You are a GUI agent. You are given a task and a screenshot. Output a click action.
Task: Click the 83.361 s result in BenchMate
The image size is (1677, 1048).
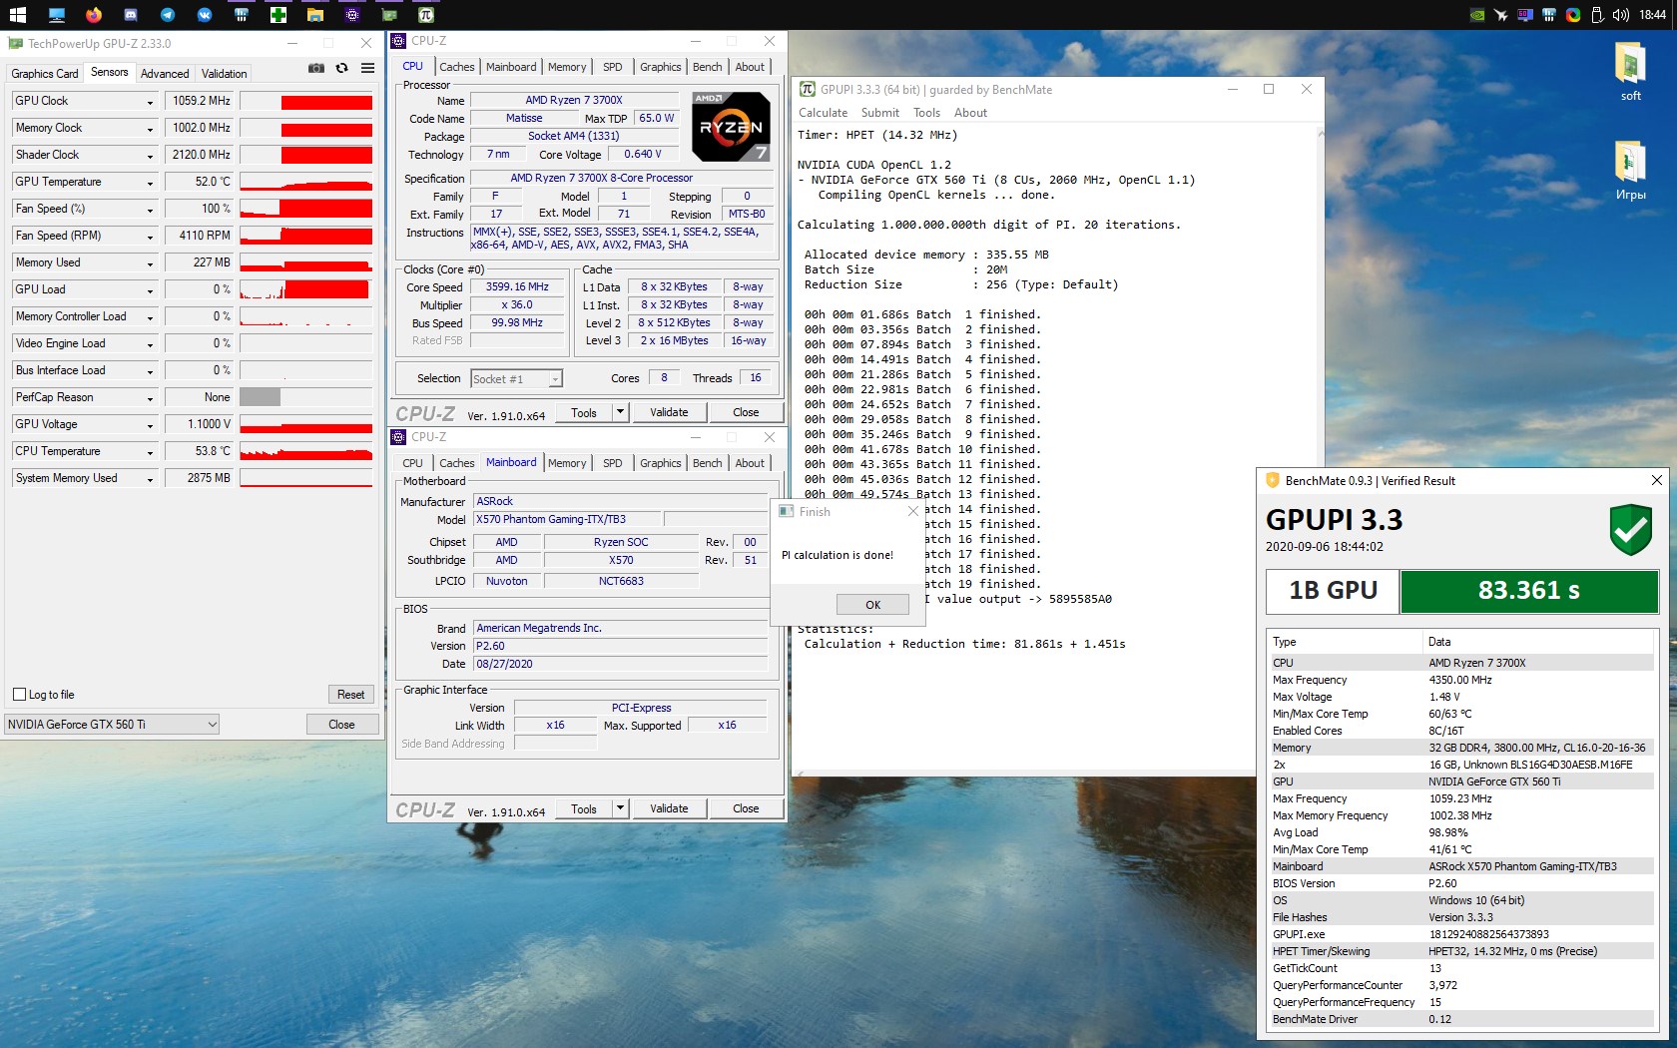tap(1529, 591)
